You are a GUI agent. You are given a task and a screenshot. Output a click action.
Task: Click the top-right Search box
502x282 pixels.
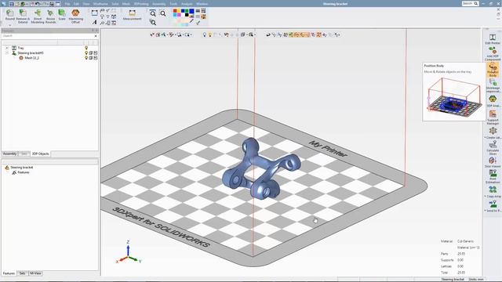470,3
